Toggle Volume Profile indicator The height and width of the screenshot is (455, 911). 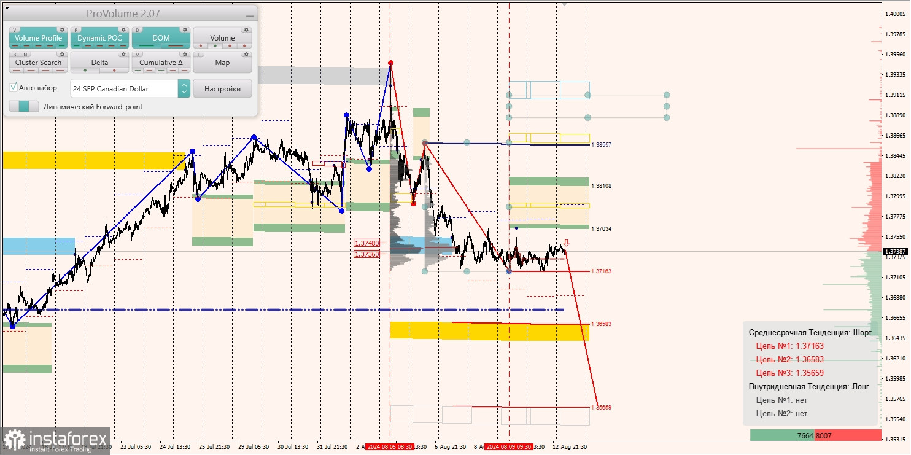pos(38,38)
